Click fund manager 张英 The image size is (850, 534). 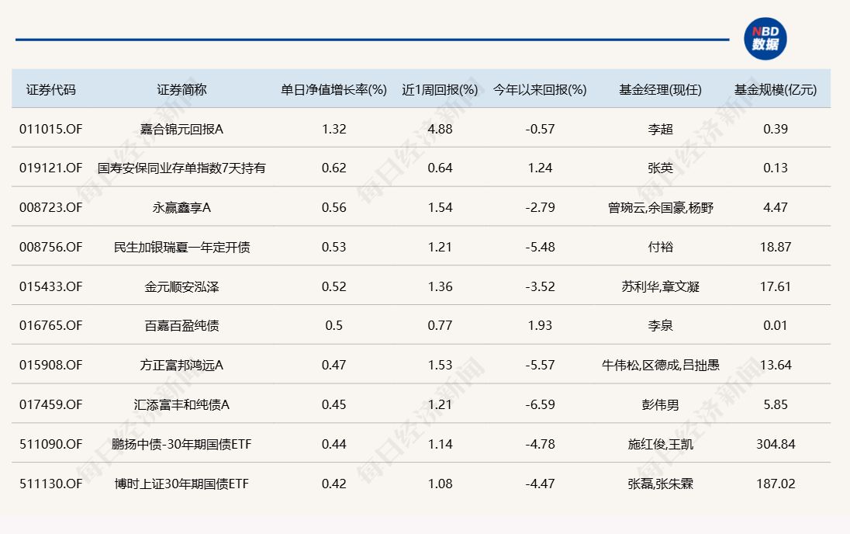click(660, 168)
